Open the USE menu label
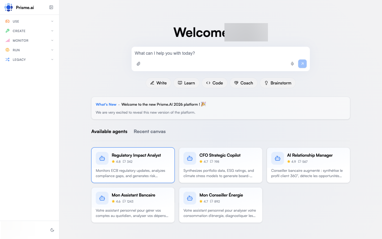Viewport: 382px width, 239px height. click(16, 22)
